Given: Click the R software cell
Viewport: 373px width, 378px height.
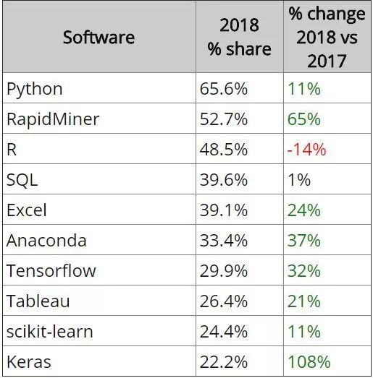Looking at the screenshot, I should point(99,149).
